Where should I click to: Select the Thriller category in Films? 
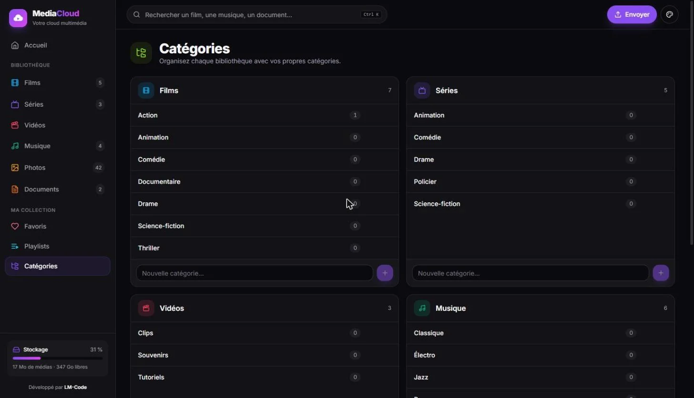click(265, 248)
